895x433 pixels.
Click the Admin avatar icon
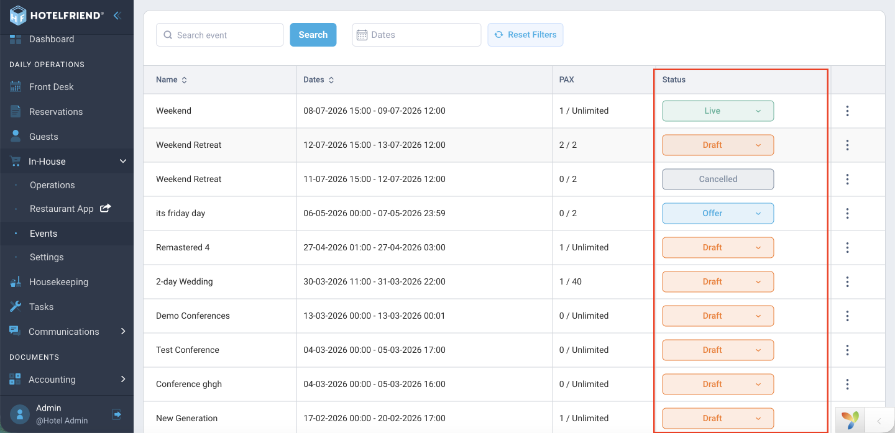click(x=20, y=414)
